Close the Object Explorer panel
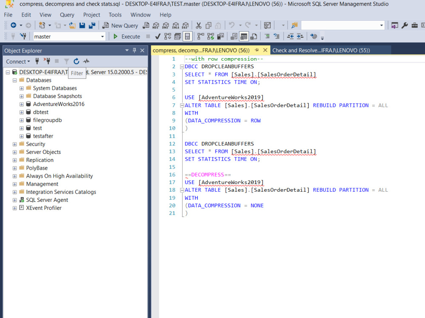The height and width of the screenshot is (318, 425). 142,50
